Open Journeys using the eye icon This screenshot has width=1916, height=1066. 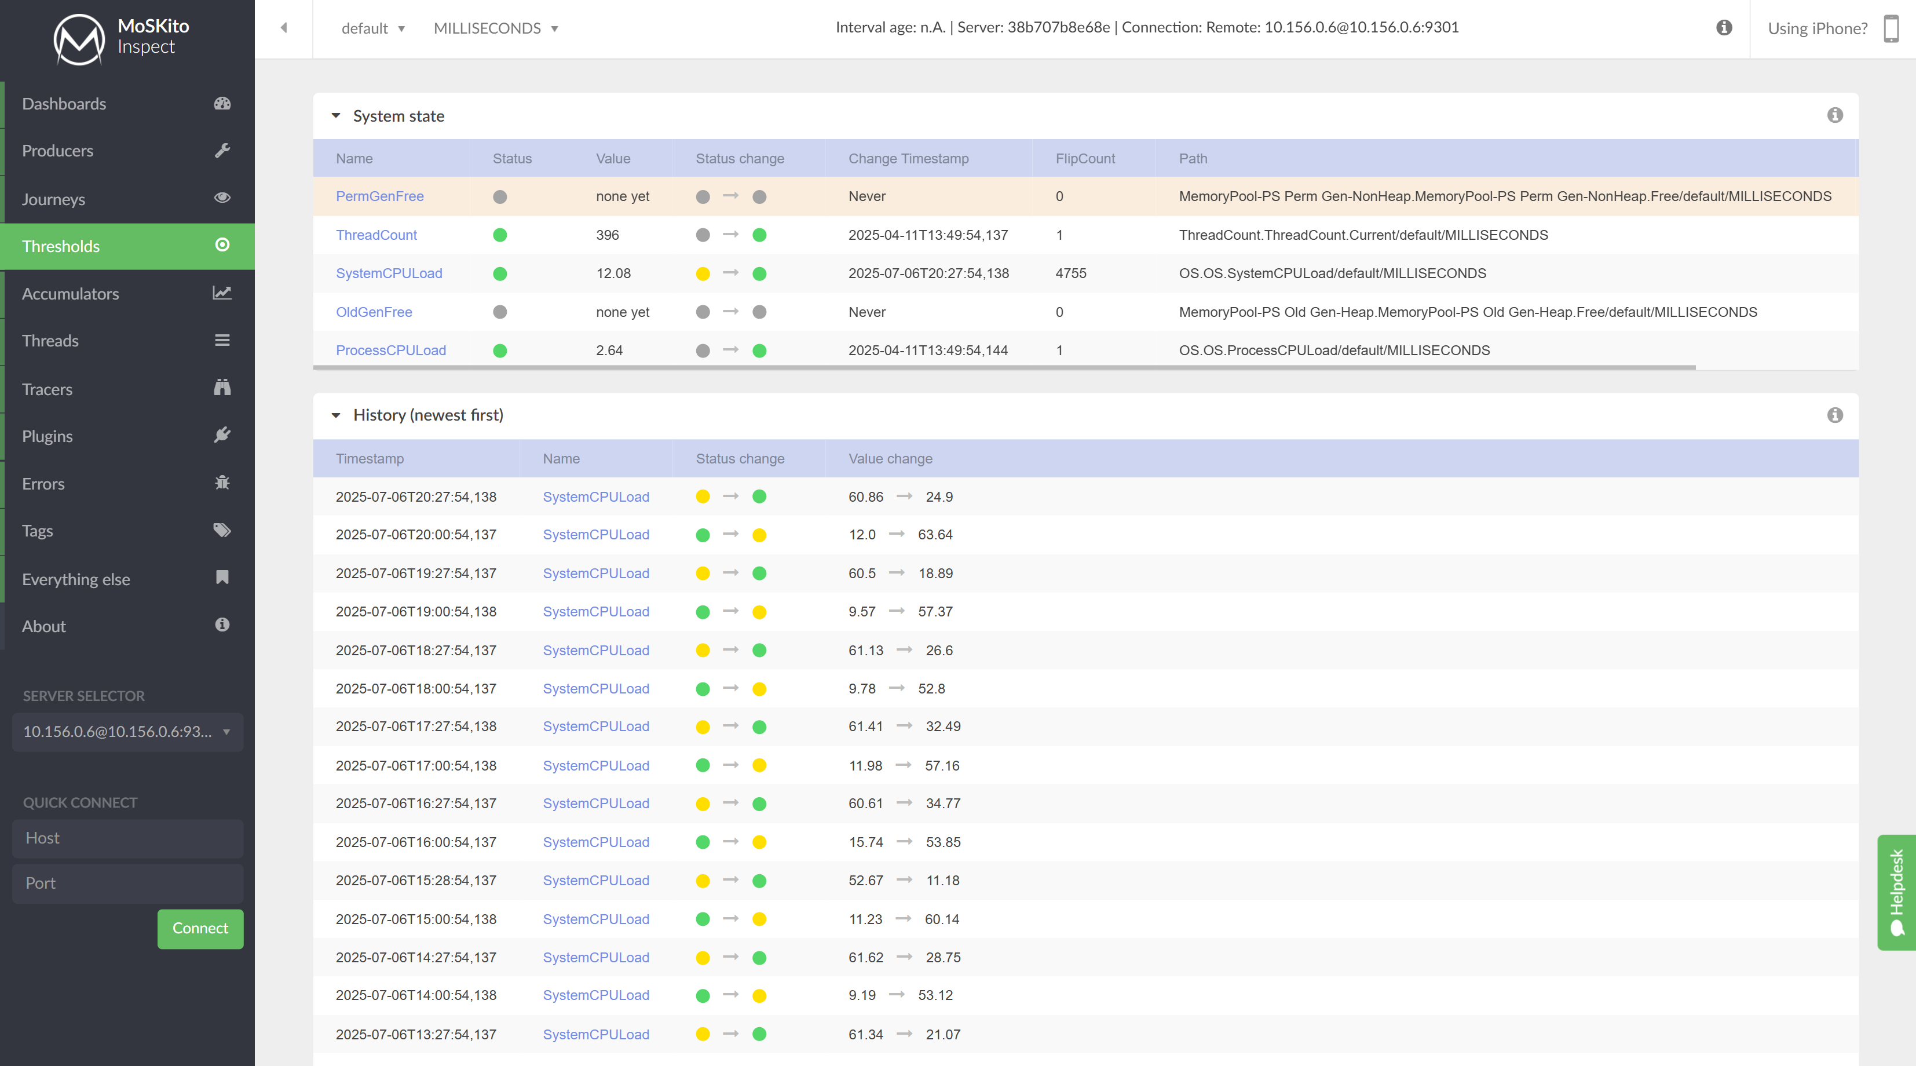(x=222, y=198)
